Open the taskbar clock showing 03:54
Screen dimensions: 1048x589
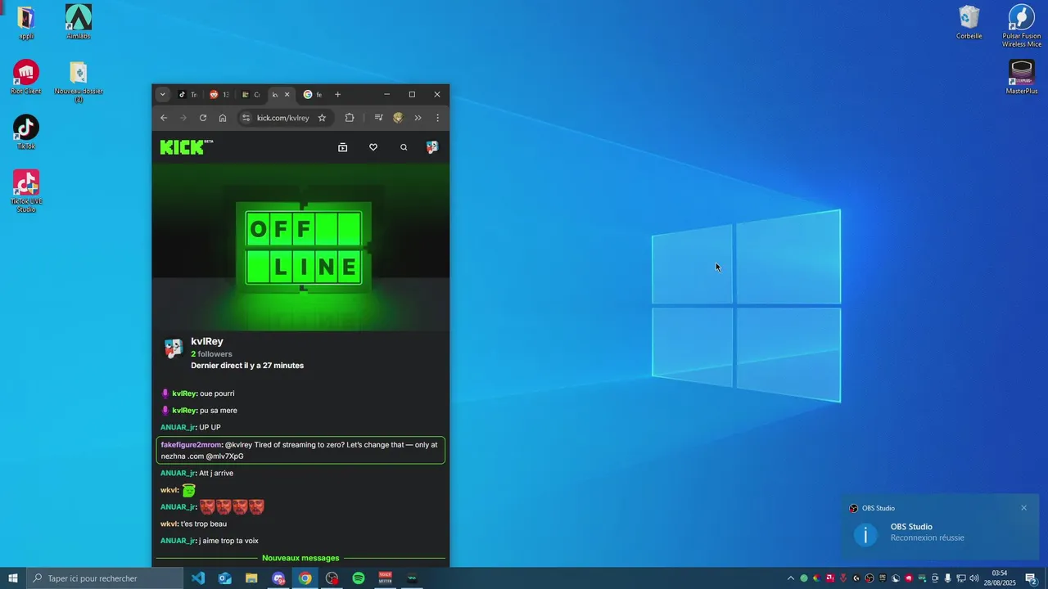[1000, 578]
